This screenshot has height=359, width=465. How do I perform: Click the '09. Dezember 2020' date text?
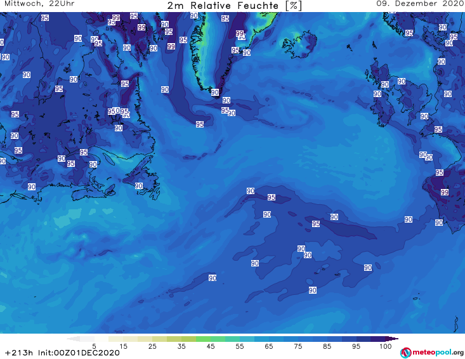click(420, 4)
